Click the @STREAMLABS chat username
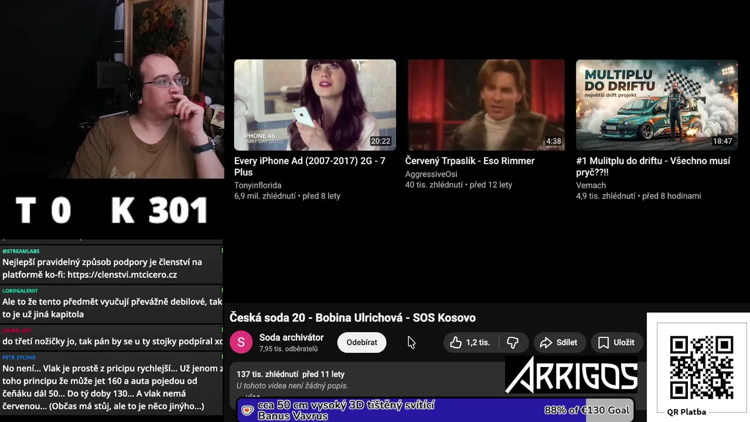The height and width of the screenshot is (422, 750). tap(21, 251)
